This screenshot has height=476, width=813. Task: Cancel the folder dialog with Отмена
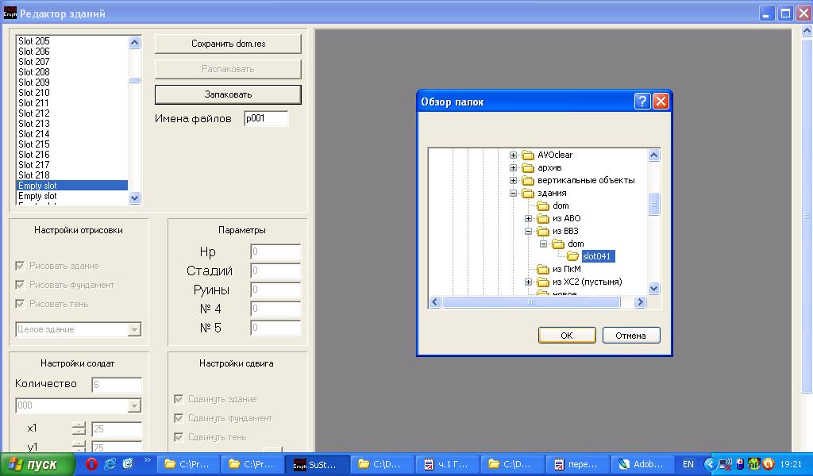pos(630,336)
